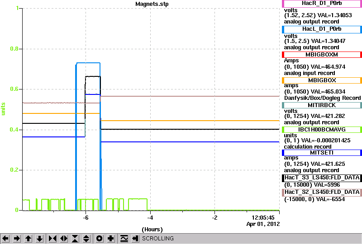Click the 0.4 y-axis tick label
362x244 pixels.
[x=14, y=130]
